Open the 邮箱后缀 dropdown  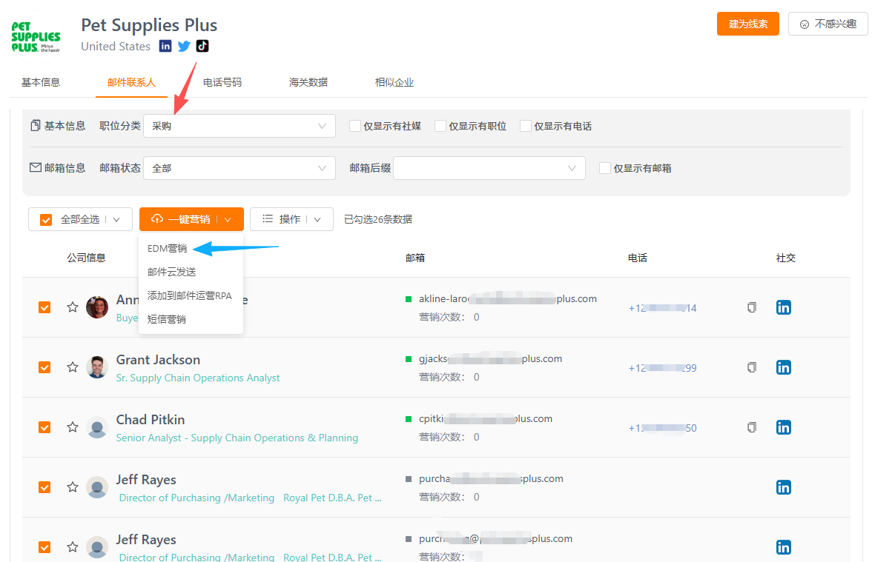(x=489, y=168)
